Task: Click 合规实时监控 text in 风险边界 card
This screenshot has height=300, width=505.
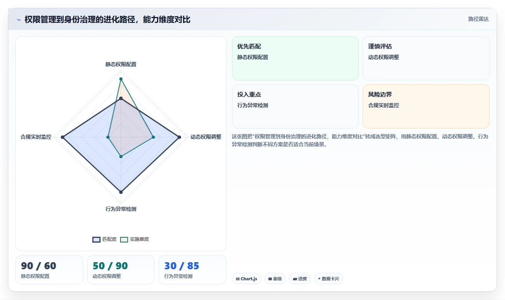Action: (x=383, y=105)
